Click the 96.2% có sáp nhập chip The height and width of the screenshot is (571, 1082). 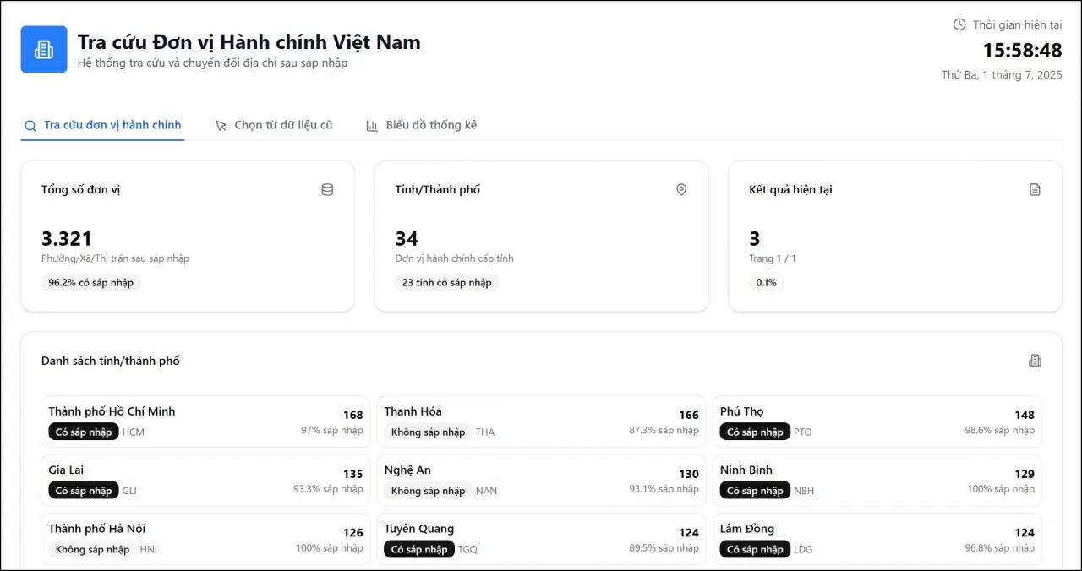90,282
